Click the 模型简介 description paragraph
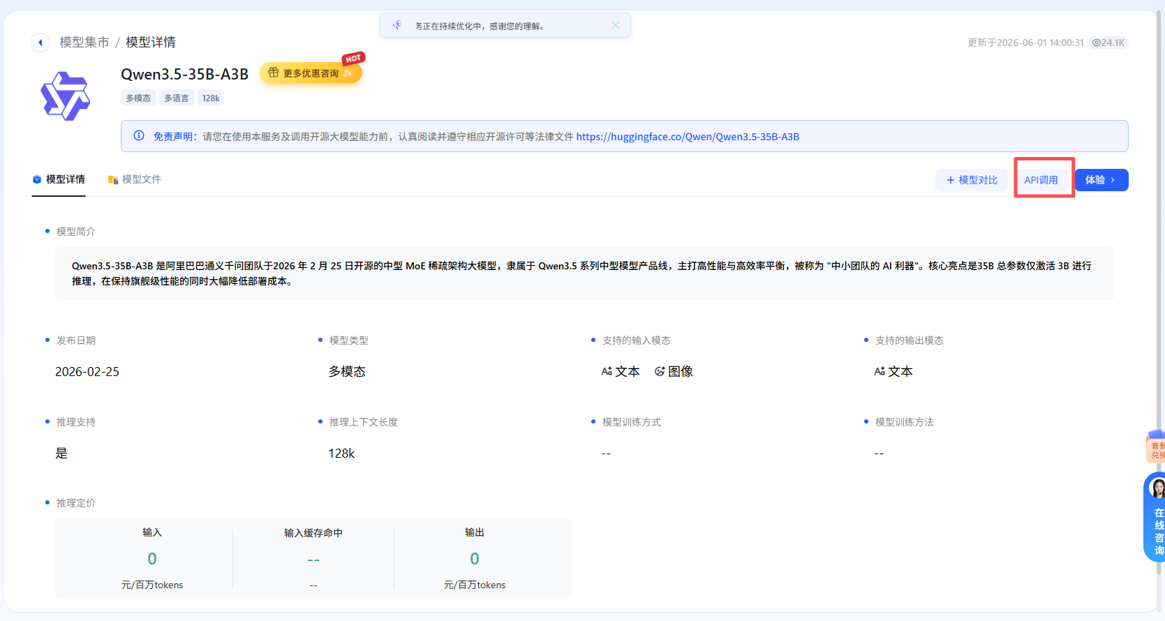 [x=585, y=274]
